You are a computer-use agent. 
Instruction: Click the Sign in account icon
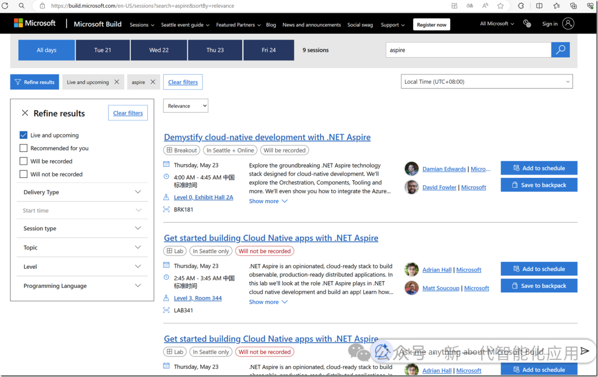point(569,24)
